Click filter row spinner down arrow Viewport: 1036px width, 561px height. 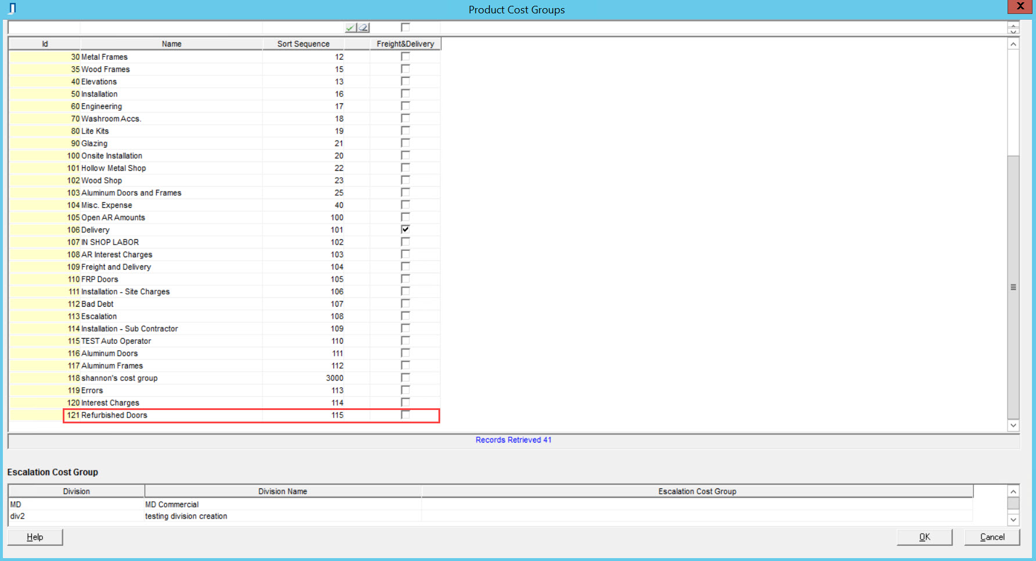1013,31
